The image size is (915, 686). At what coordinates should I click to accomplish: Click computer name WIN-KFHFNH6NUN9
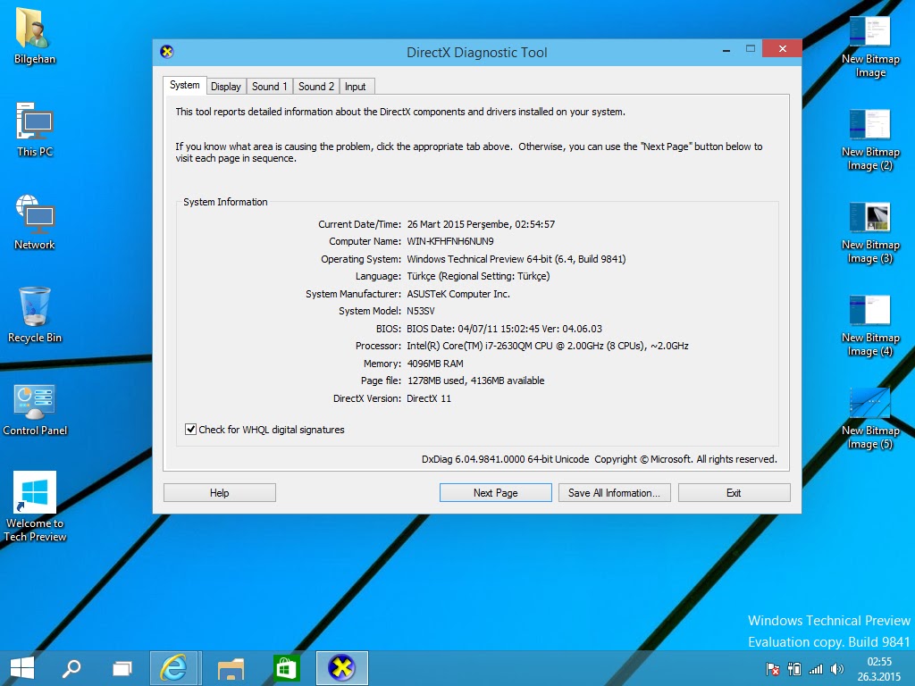point(450,241)
